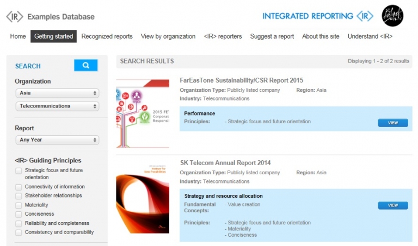
Task: Check Consistency and comparability option
Action: 19,232
